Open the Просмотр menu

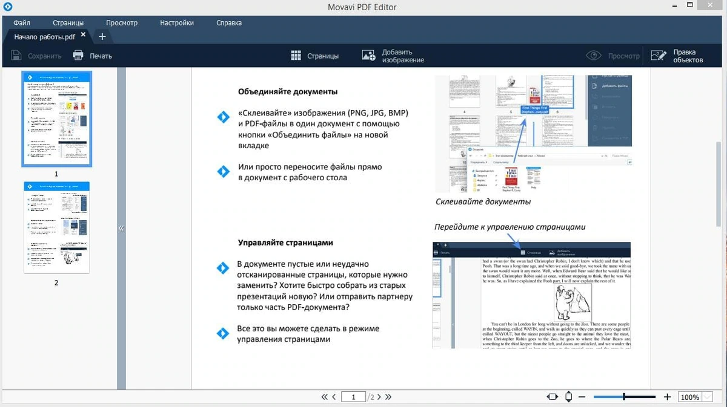pos(122,23)
